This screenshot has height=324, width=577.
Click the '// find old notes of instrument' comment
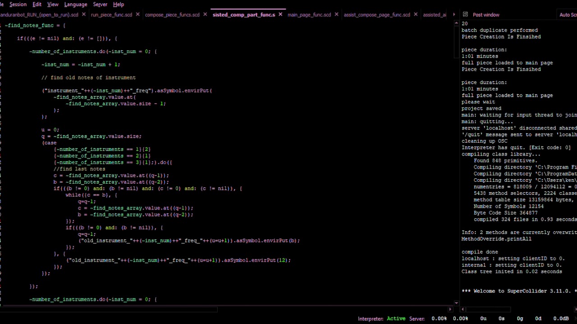(88, 77)
